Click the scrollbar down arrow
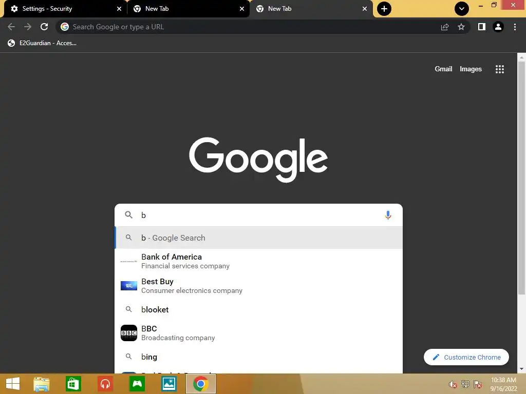The width and height of the screenshot is (526, 394). (x=521, y=369)
